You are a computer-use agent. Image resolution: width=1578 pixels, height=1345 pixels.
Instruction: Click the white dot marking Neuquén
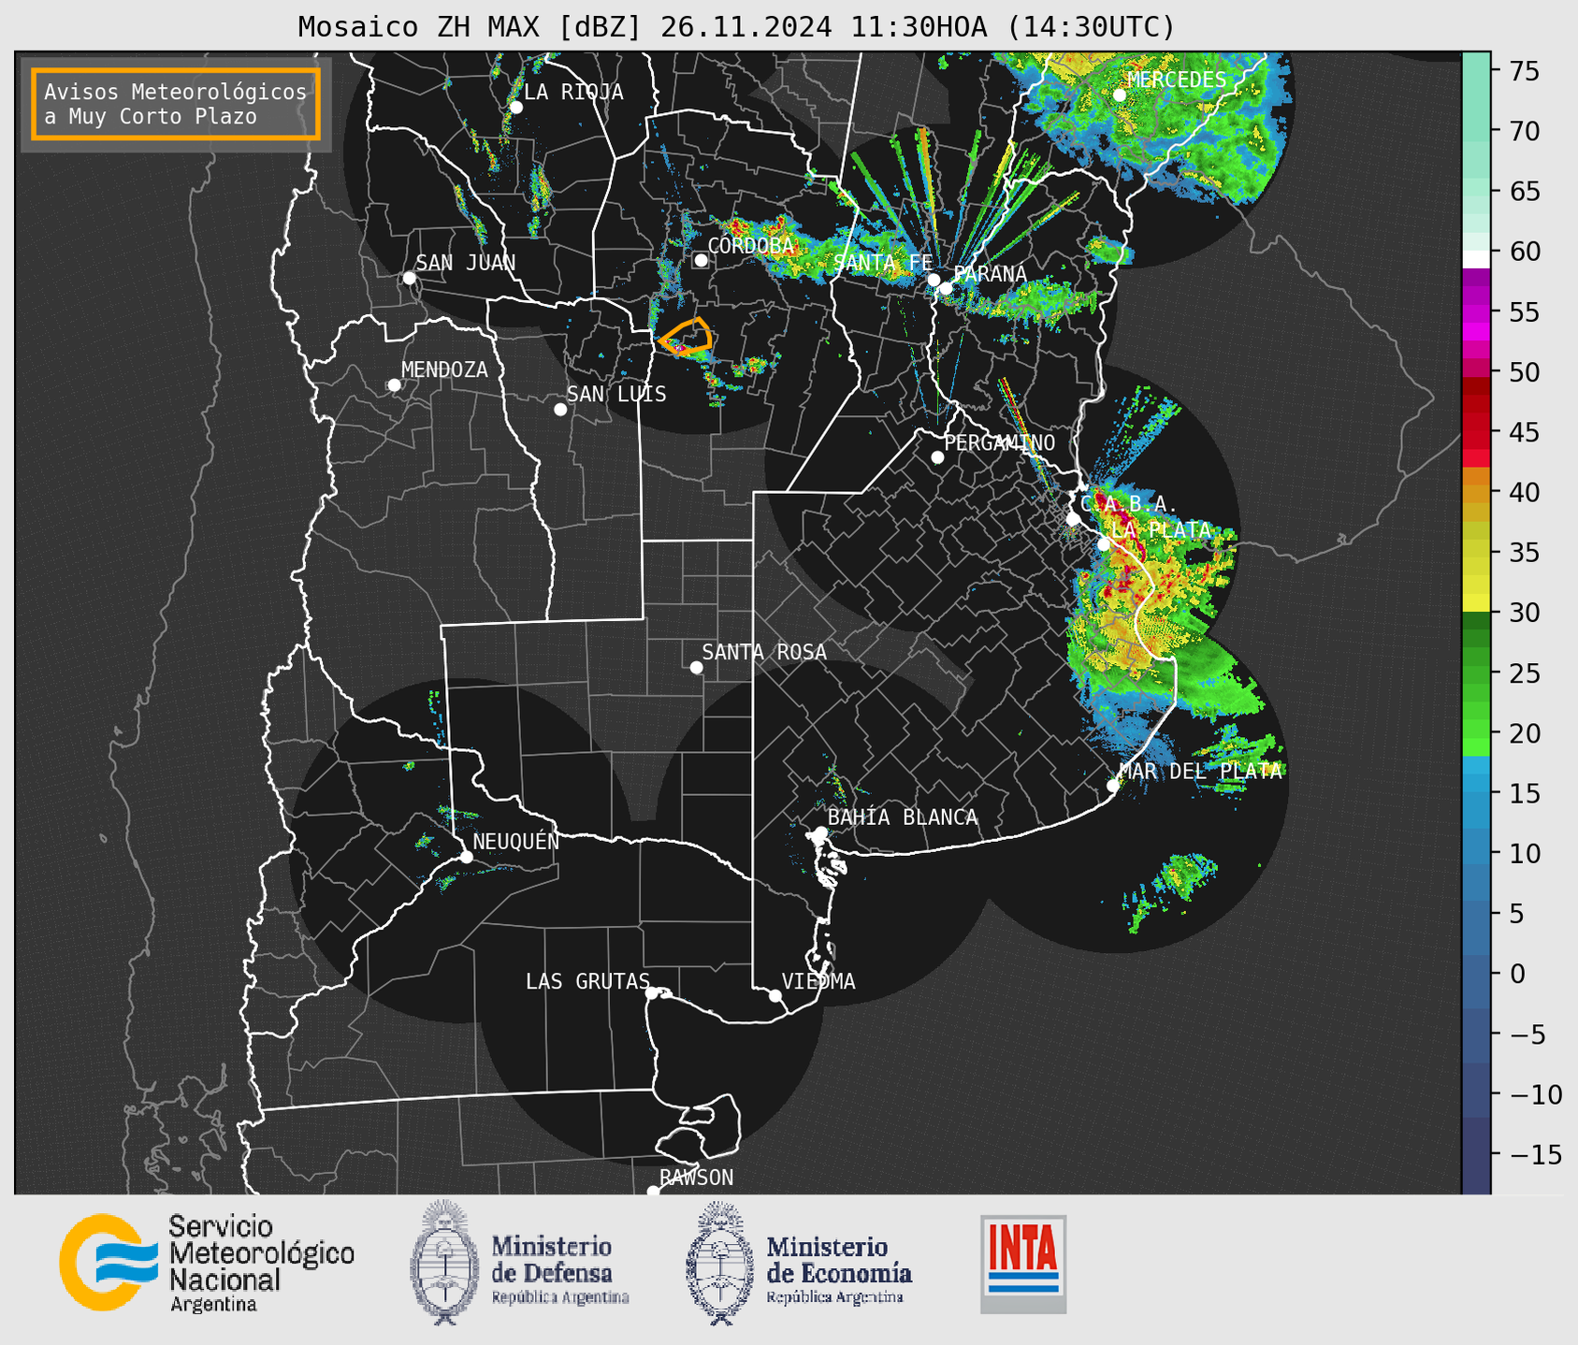[x=466, y=857]
